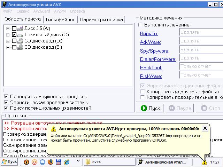223x167 pixels.
Task: Open the Windows Пуск start menu
Action: coord(9,162)
